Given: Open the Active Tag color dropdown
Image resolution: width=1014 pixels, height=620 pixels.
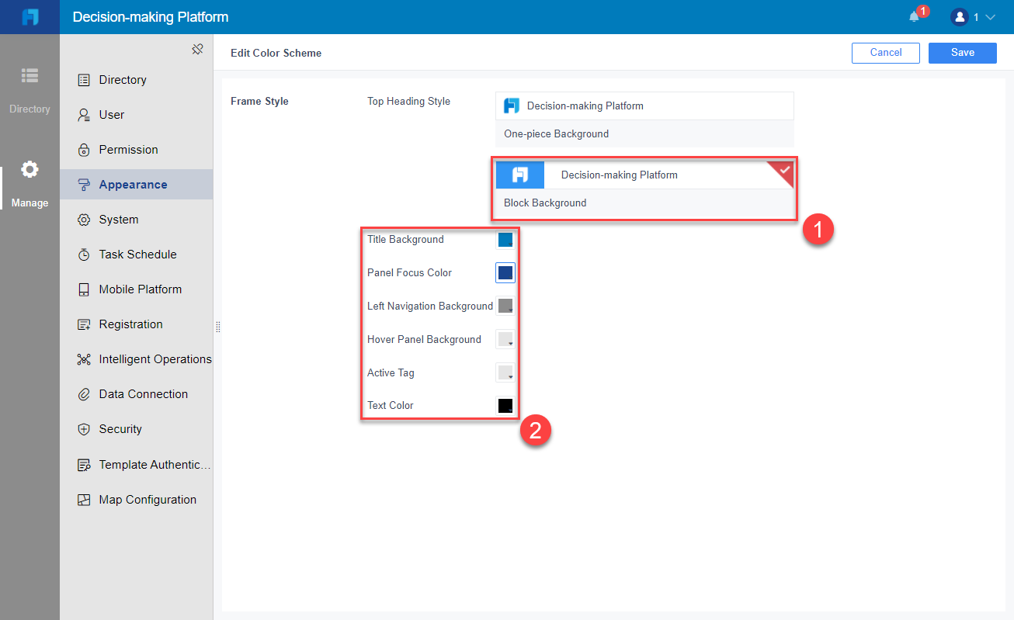Looking at the screenshot, I should coord(505,372).
